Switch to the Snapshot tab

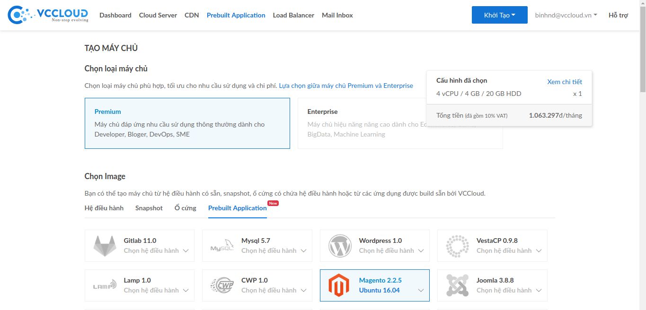[x=149, y=208]
